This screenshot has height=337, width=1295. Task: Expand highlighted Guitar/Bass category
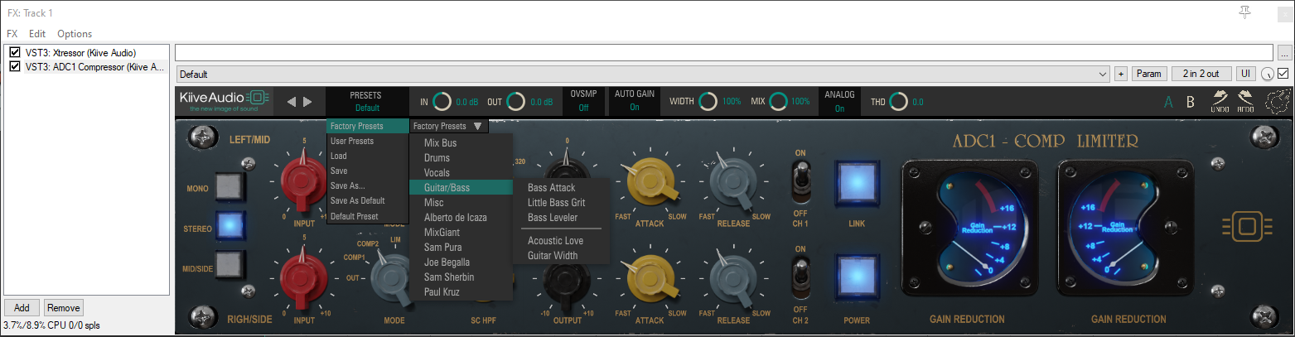point(461,188)
